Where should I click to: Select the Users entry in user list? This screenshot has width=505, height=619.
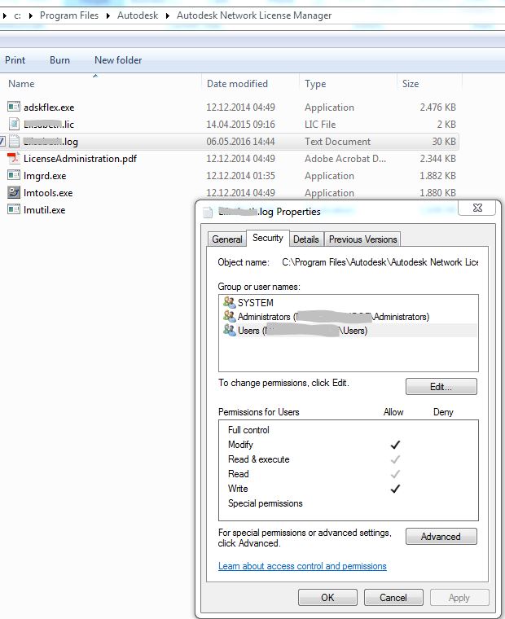349,330
